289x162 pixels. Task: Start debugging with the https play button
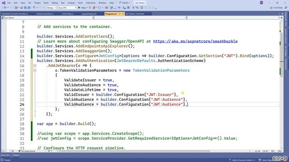pyautogui.click(x=82, y=8)
